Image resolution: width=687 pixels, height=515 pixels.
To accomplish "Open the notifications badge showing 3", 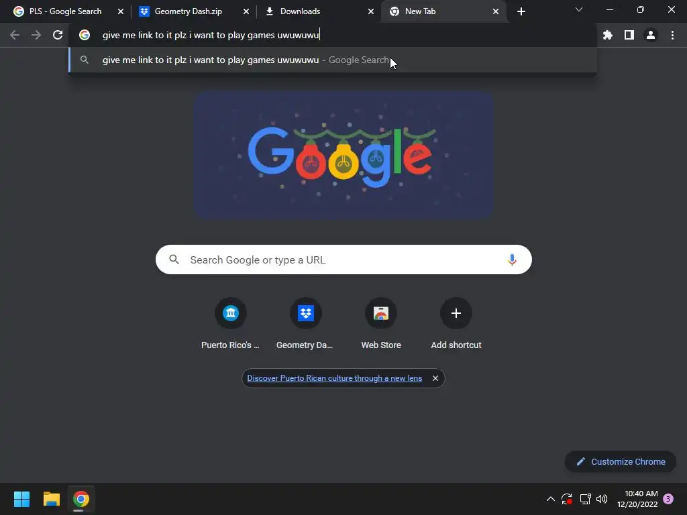I will [x=668, y=499].
